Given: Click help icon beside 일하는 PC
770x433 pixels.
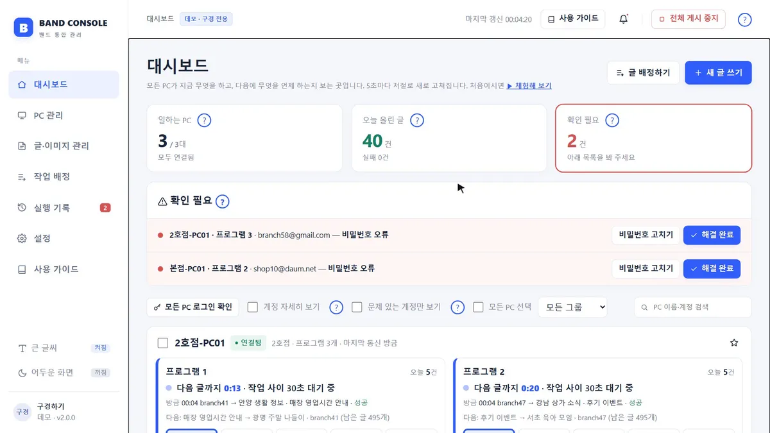Looking at the screenshot, I should (x=205, y=120).
